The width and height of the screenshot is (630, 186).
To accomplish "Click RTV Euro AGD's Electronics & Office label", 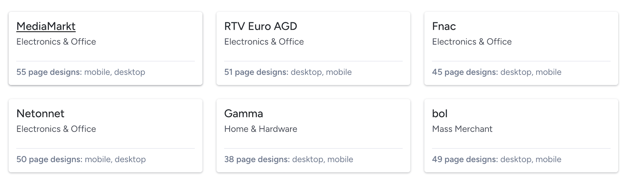I will [x=264, y=41].
